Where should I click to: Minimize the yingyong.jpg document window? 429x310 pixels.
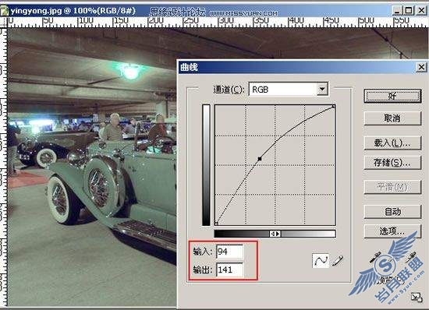(397, 11)
